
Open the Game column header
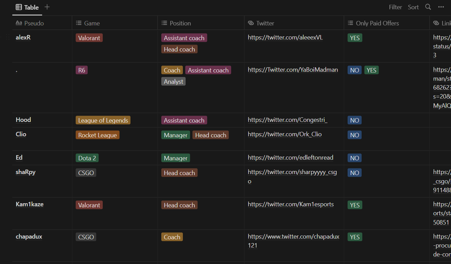click(115, 23)
